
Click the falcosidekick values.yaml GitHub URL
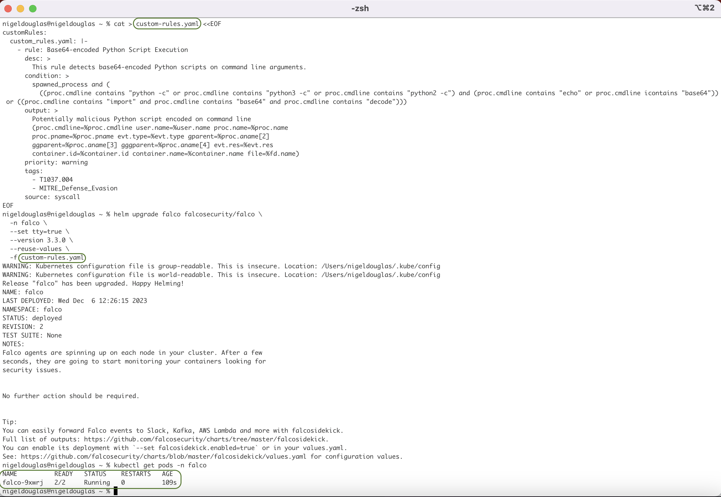164,457
